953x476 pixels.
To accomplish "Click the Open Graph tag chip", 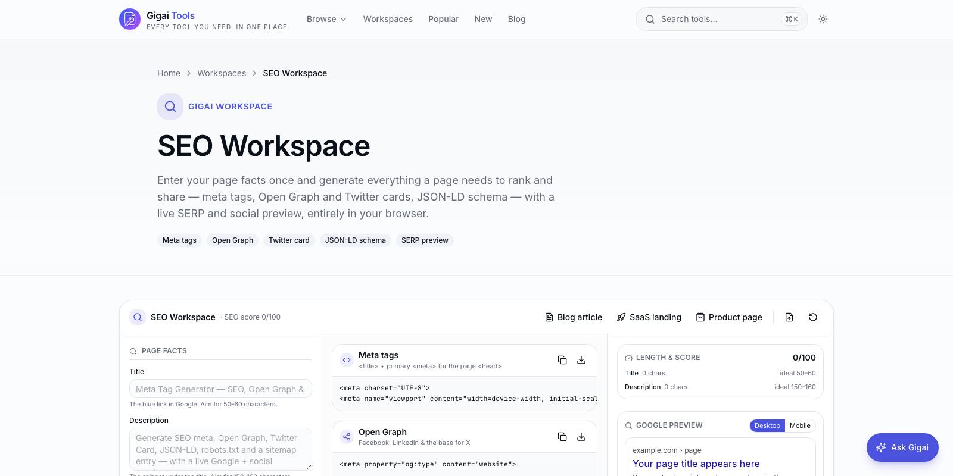I will [232, 240].
